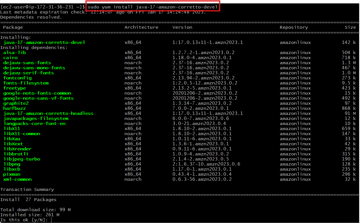Select the package name 'java-17-amazon-corretto-devel' in the table
360x223 pixels.
44,43
